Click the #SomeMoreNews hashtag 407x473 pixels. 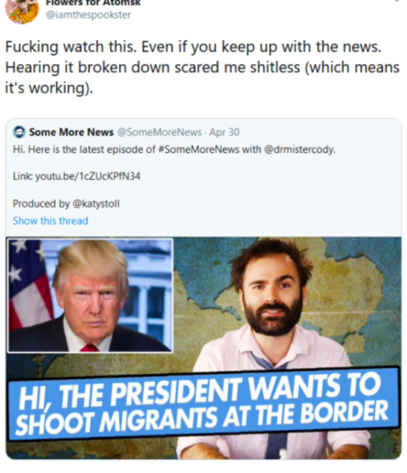pyautogui.click(x=199, y=150)
